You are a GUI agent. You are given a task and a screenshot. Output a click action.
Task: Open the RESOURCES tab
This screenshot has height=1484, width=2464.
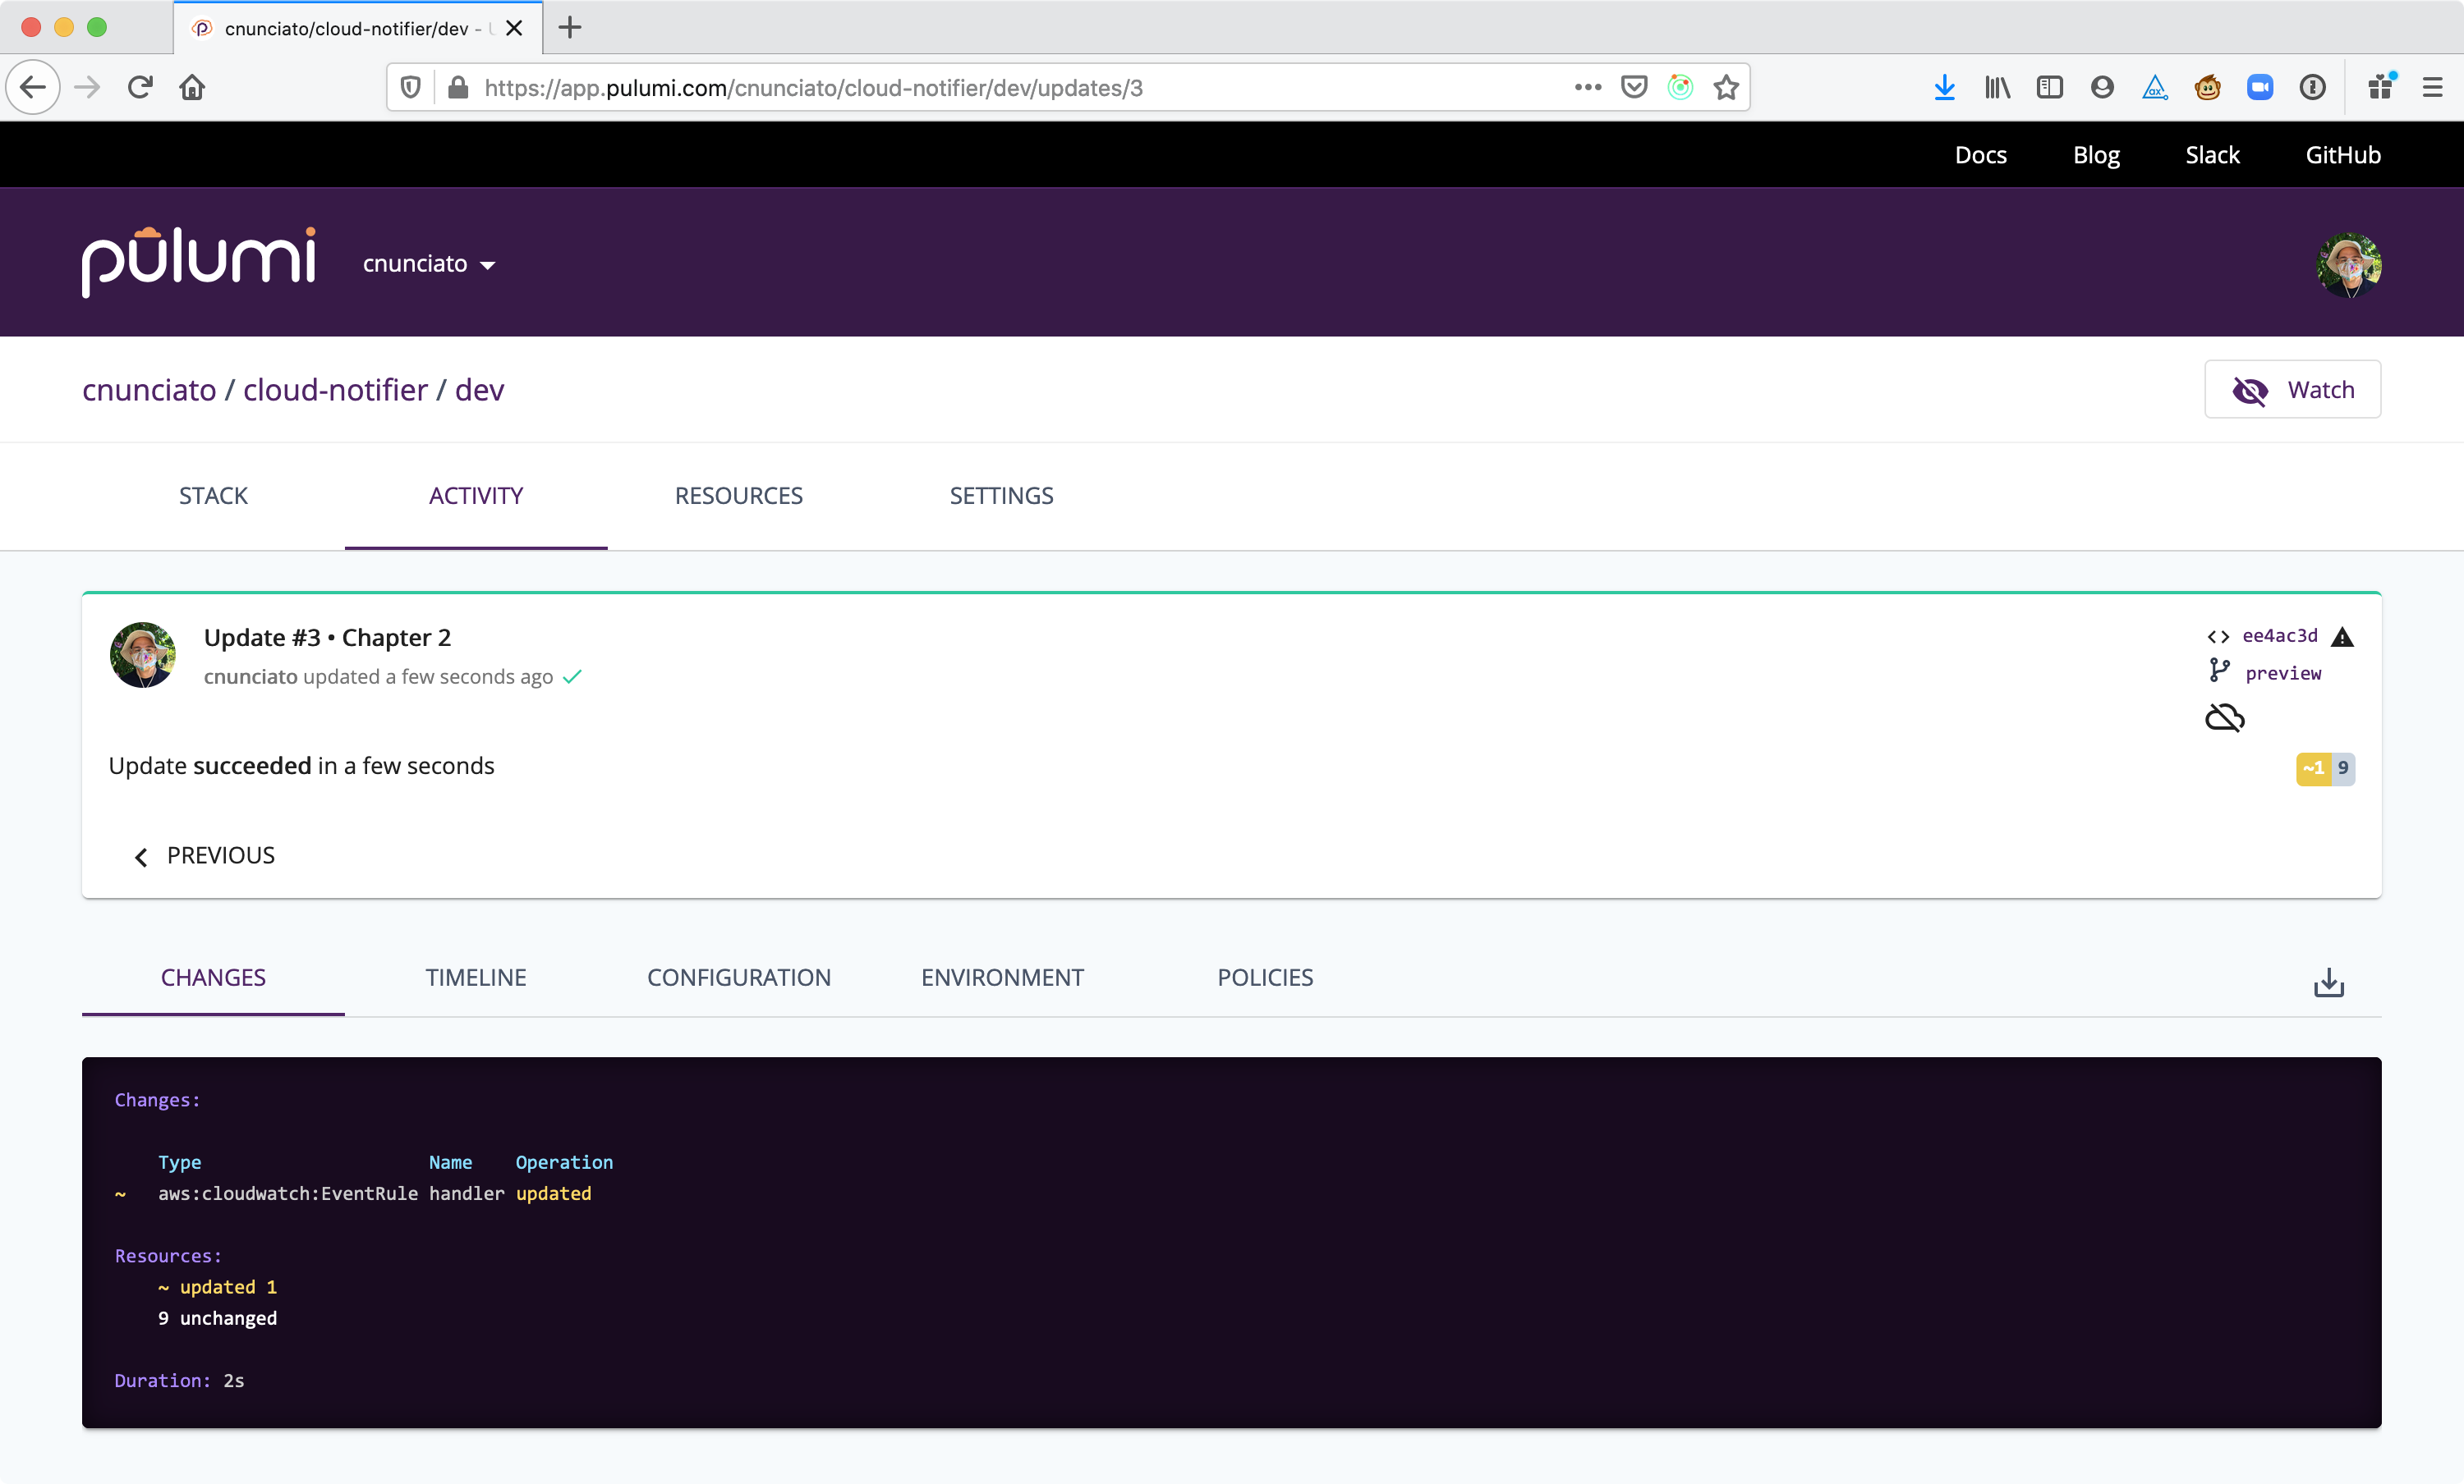[739, 496]
